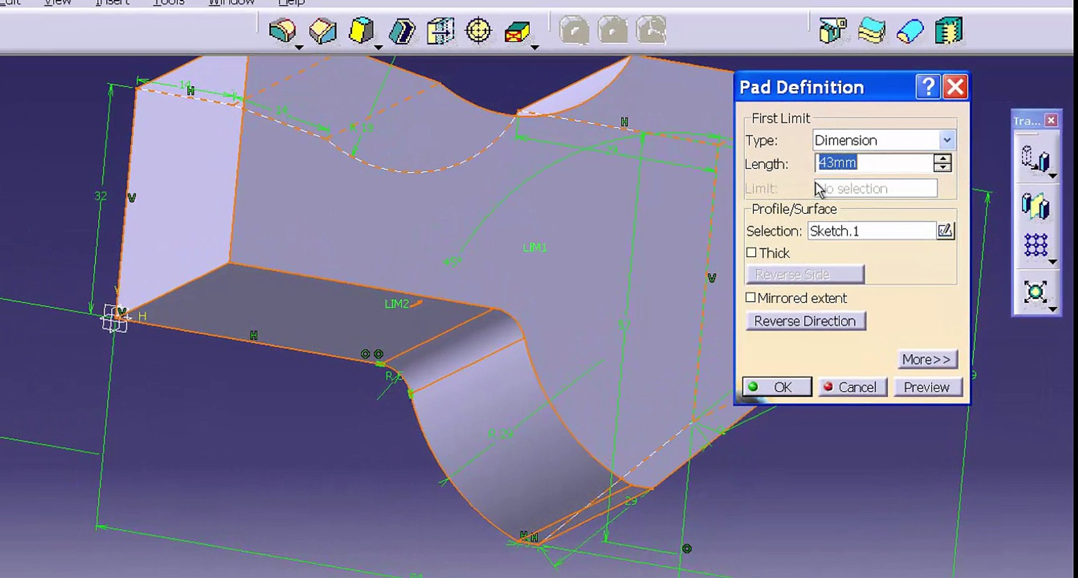This screenshot has width=1078, height=578.
Task: Activate the Draft Angle tool
Action: [361, 31]
